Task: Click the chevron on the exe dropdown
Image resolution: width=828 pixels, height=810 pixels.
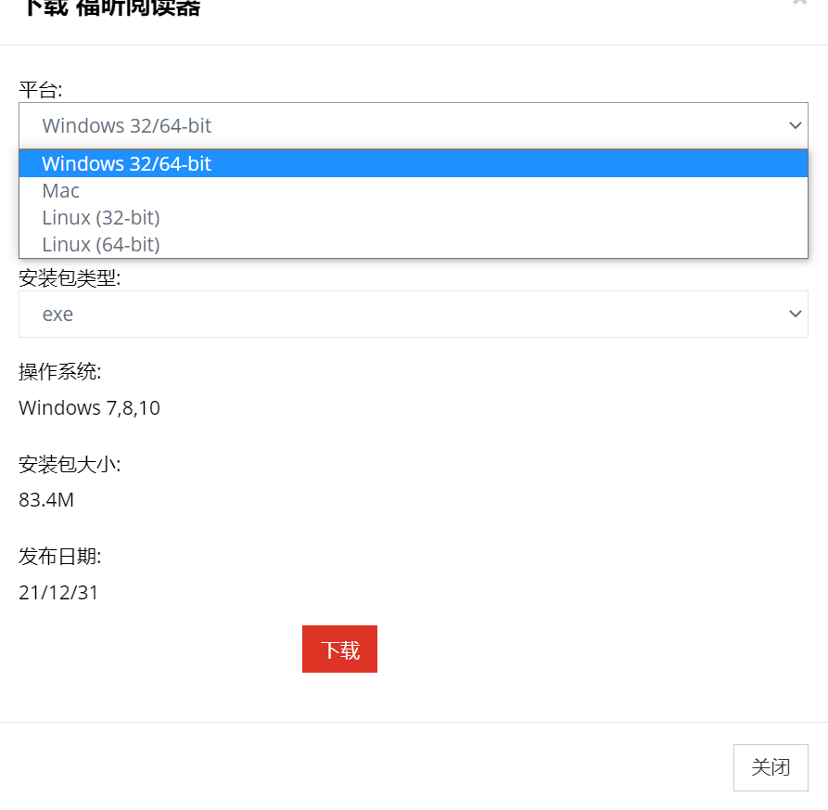Action: point(795,314)
